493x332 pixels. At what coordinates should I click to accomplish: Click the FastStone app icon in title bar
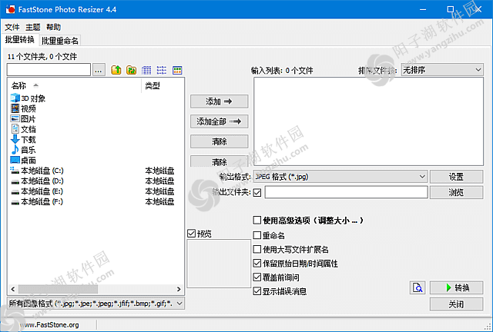[10, 9]
